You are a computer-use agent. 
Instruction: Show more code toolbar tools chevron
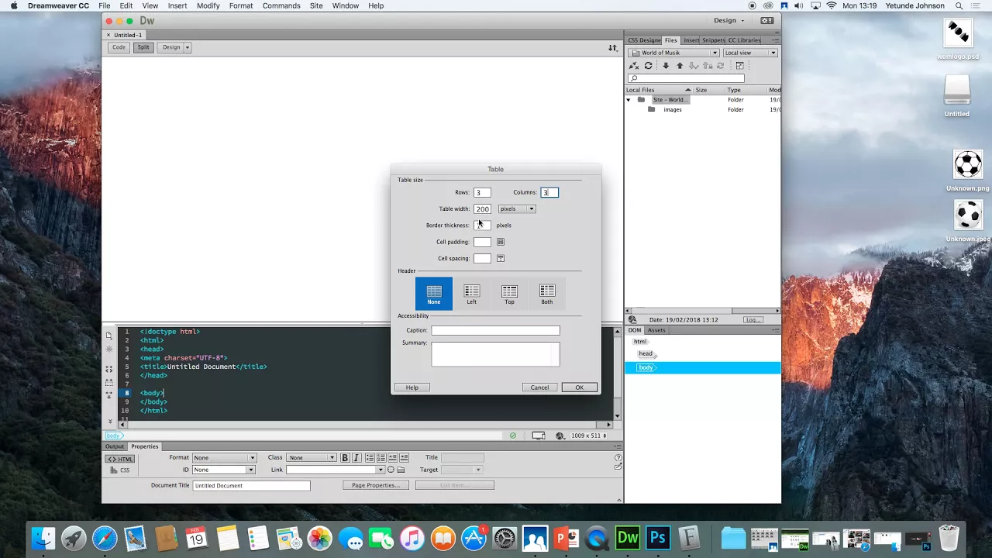[x=110, y=421]
